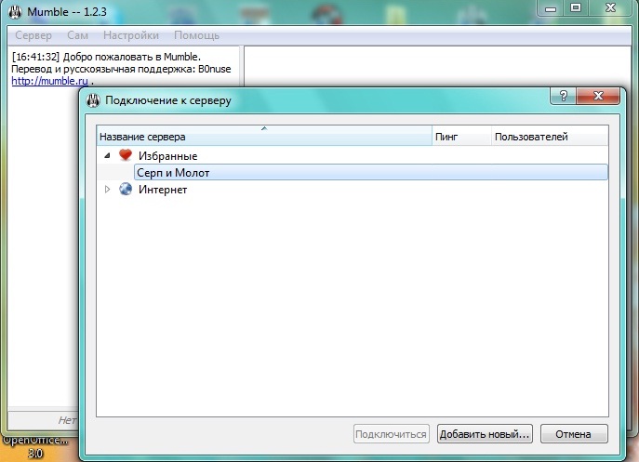Select the Серп и Молот server
639x462 pixels.
click(x=173, y=173)
